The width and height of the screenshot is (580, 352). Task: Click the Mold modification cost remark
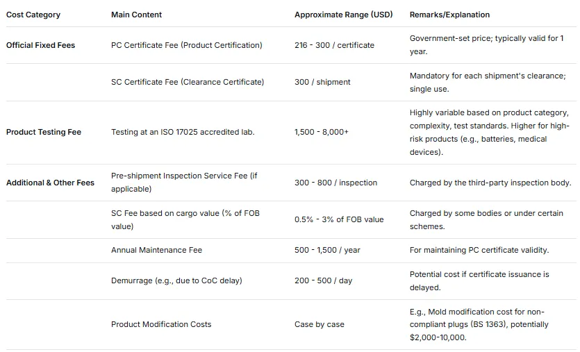point(488,324)
